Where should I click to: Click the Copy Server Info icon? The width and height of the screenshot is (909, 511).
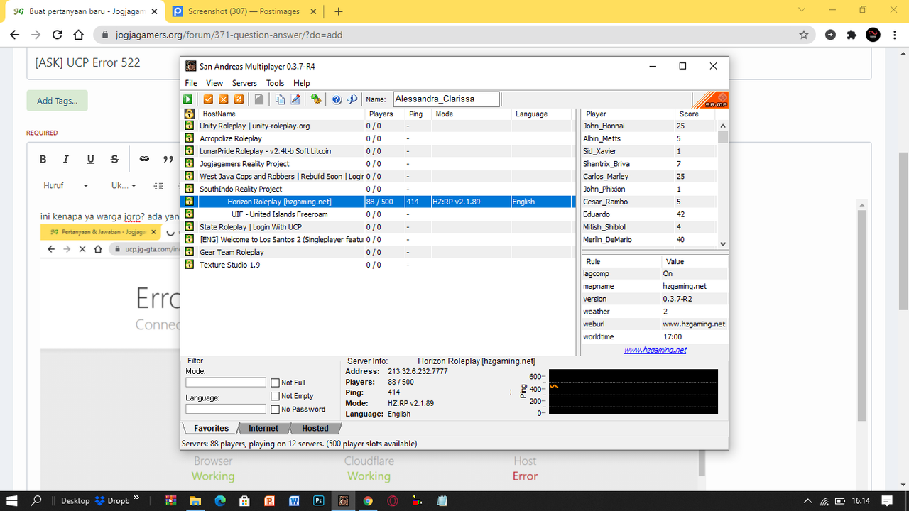click(x=280, y=99)
